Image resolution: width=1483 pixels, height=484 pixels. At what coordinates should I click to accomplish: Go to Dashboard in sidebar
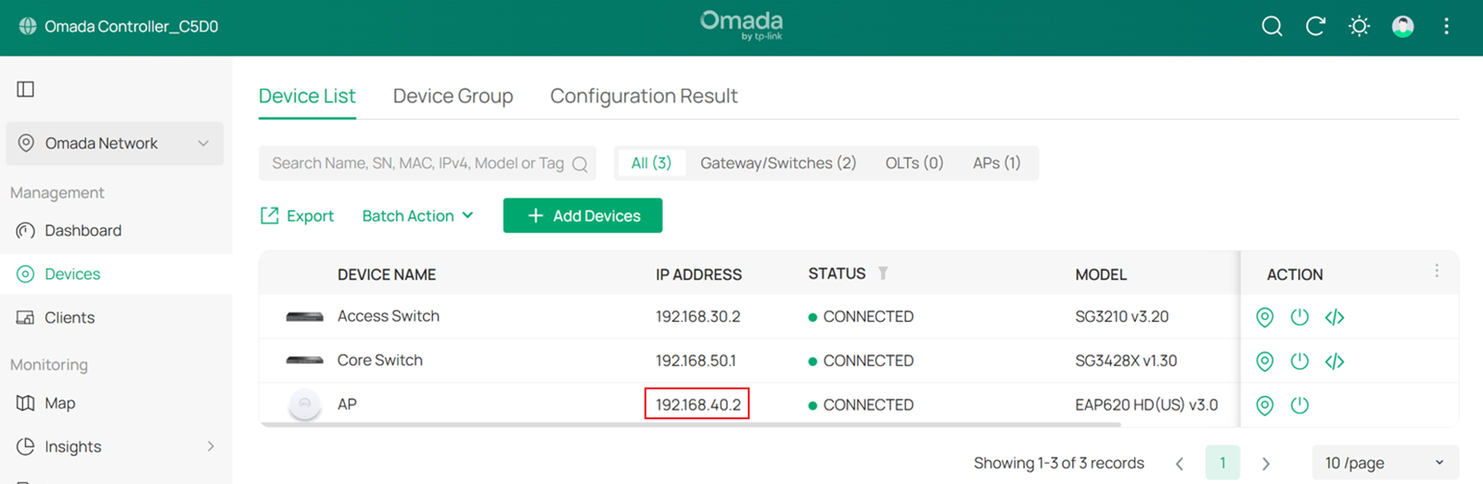[x=83, y=230]
